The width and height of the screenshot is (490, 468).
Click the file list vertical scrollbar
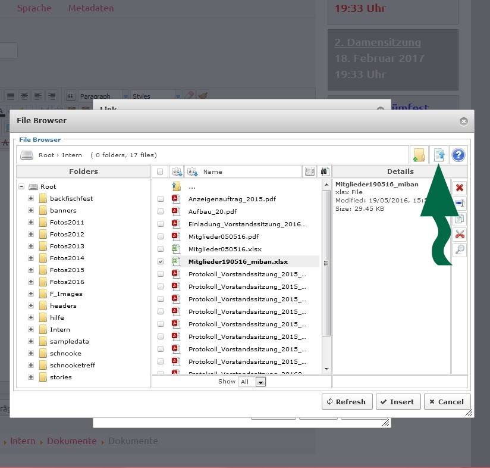click(326, 262)
